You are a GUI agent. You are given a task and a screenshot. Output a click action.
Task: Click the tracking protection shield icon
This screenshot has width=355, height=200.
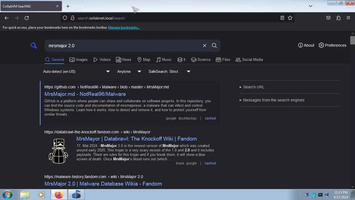[65, 18]
